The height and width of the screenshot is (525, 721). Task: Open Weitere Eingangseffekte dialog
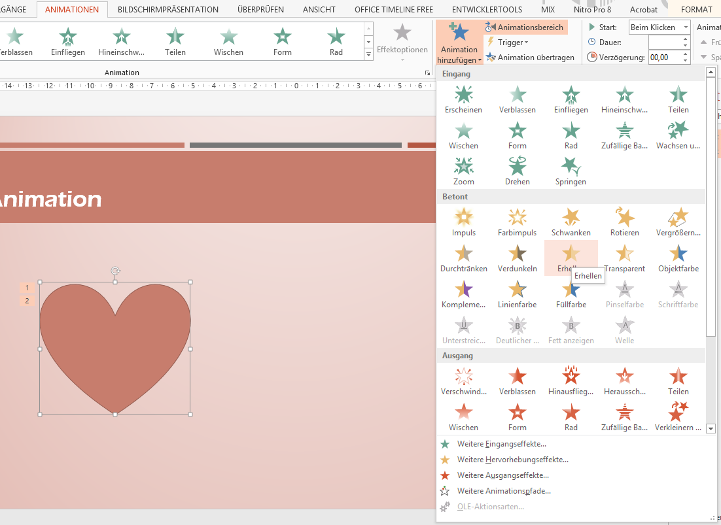point(501,444)
